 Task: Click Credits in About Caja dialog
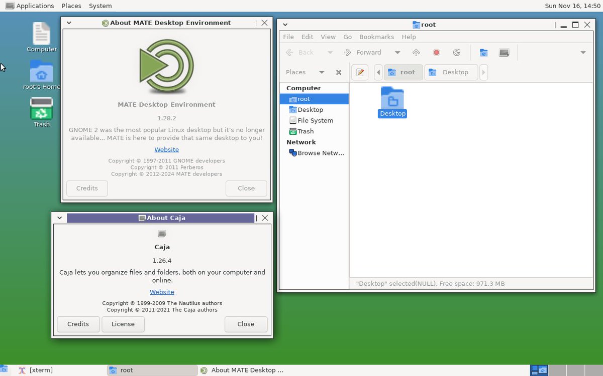[78, 324]
